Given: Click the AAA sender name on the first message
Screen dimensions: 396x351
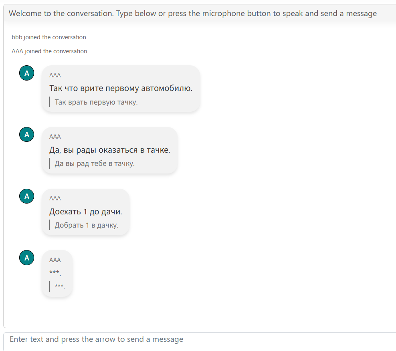Looking at the screenshot, I should pyautogui.click(x=55, y=75).
